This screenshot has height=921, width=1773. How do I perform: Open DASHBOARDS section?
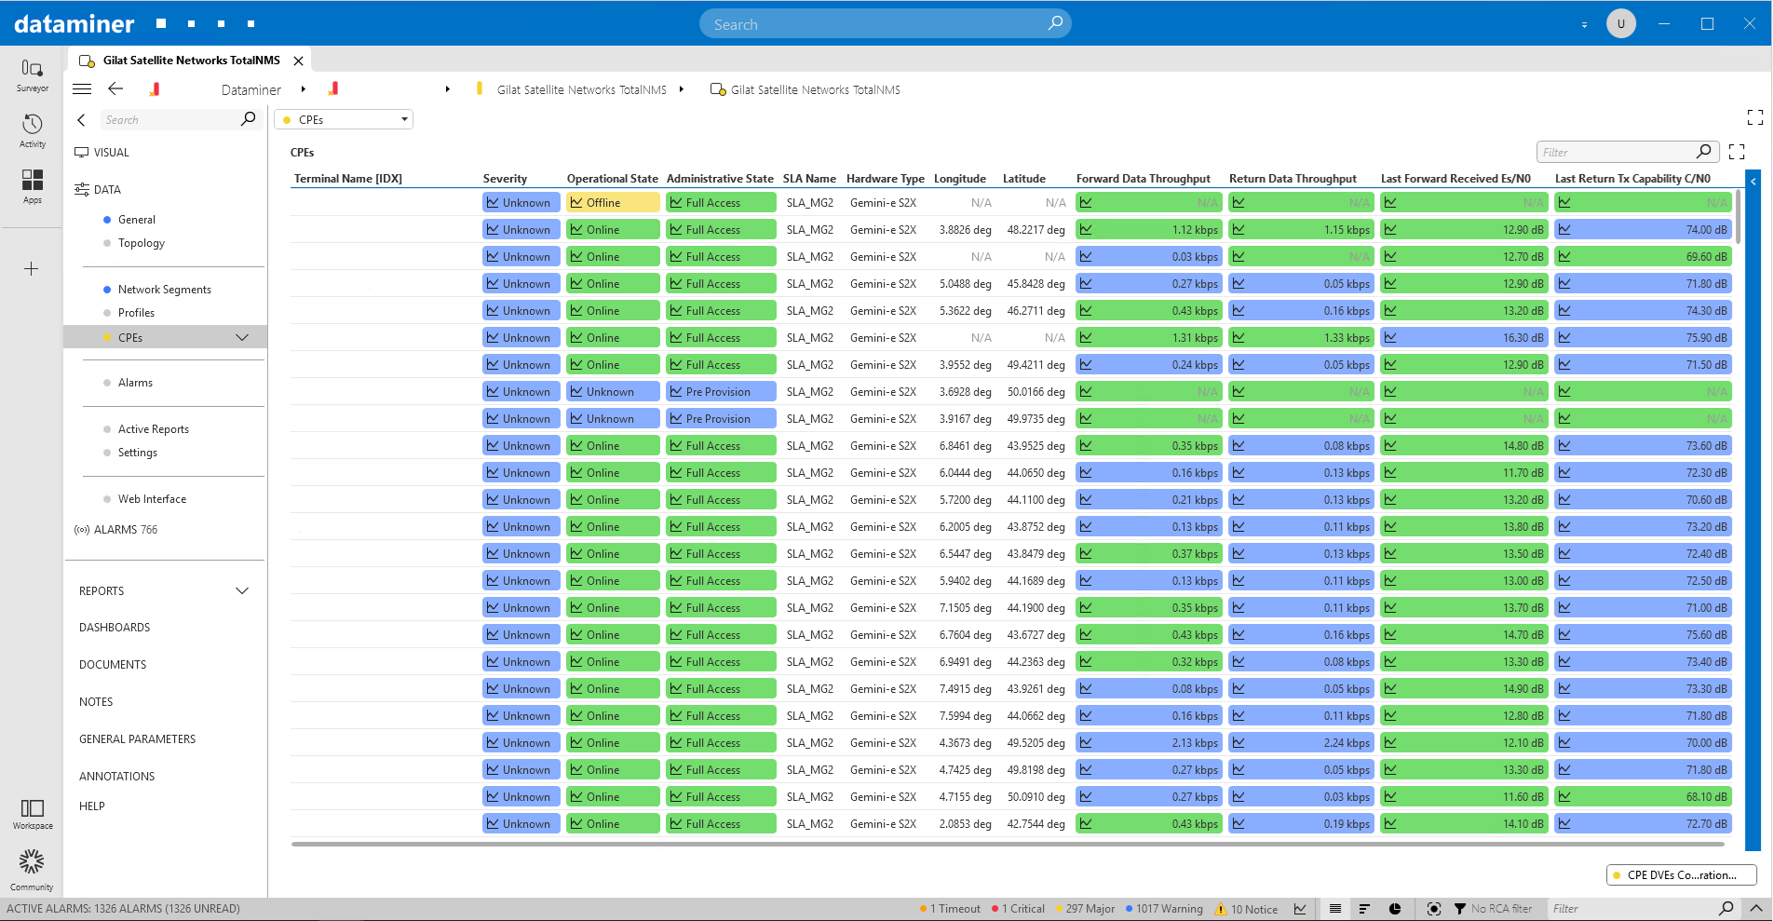coord(115,628)
